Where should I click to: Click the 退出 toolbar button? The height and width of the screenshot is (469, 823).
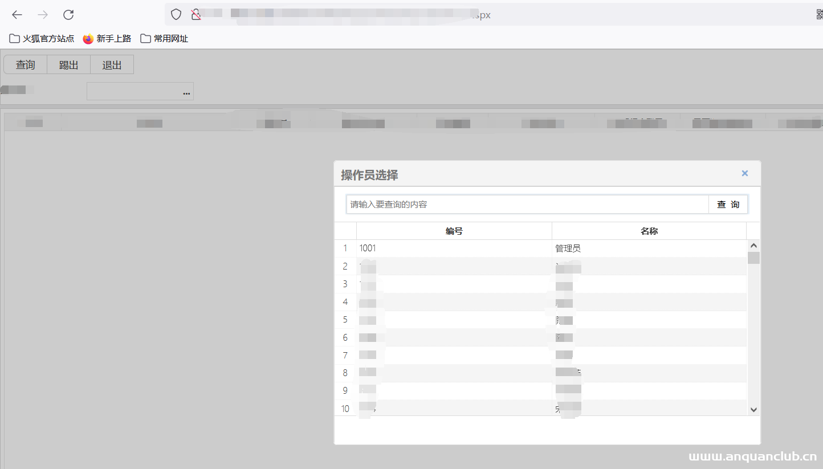pos(112,65)
